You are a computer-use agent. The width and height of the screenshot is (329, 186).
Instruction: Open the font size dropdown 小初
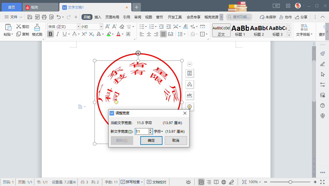(101, 26)
